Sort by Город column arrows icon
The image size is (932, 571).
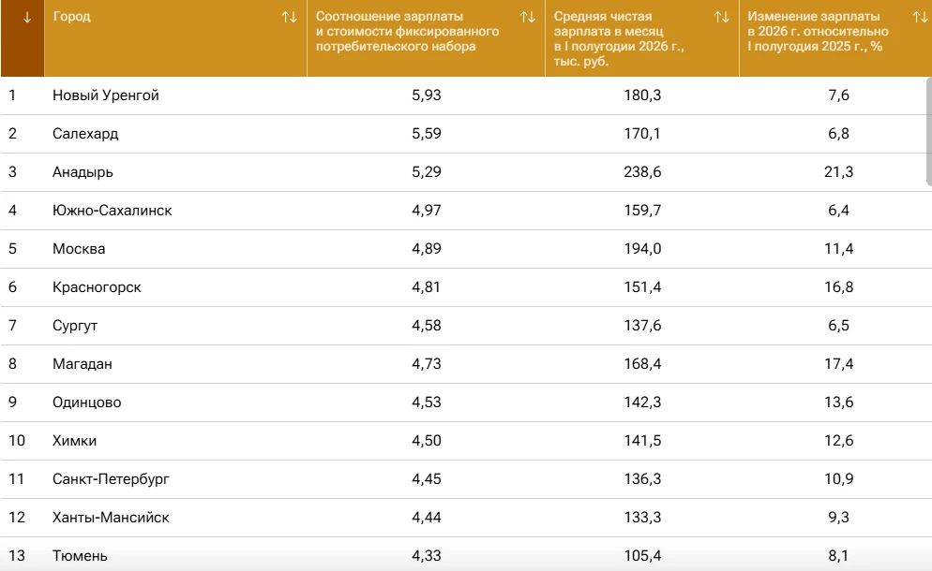pyautogui.click(x=290, y=17)
